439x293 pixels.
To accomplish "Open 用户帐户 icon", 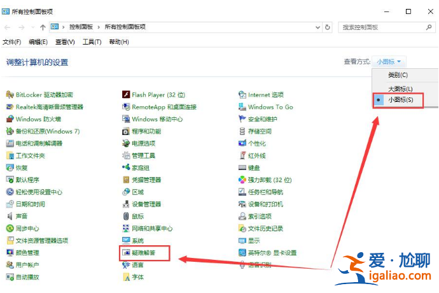I will click(x=10, y=265).
